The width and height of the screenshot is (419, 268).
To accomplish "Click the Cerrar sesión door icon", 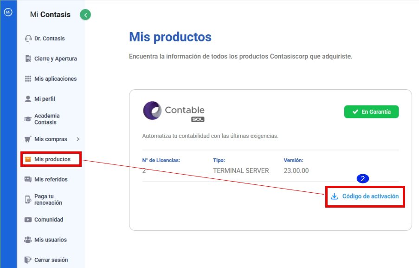I will click(28, 260).
